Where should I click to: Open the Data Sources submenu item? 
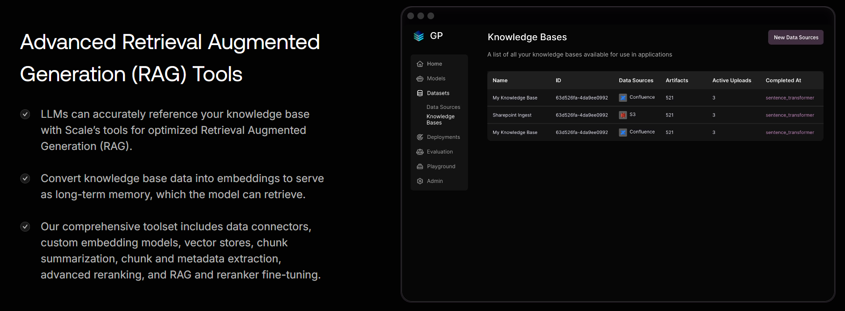[443, 107]
